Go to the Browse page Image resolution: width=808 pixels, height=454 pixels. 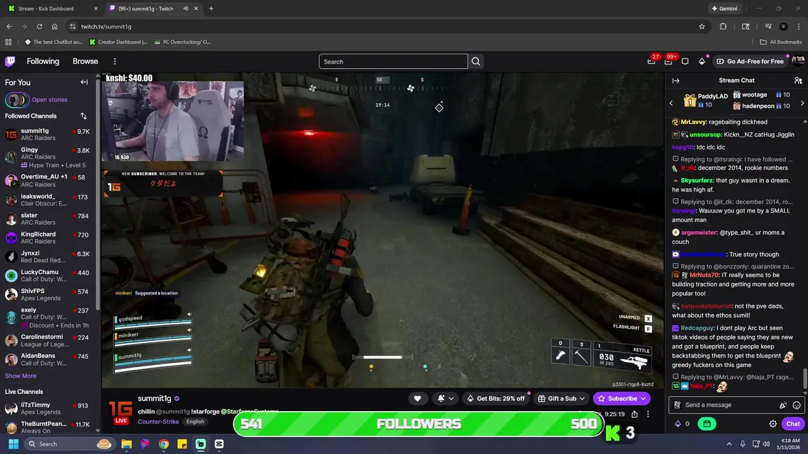[x=85, y=61]
